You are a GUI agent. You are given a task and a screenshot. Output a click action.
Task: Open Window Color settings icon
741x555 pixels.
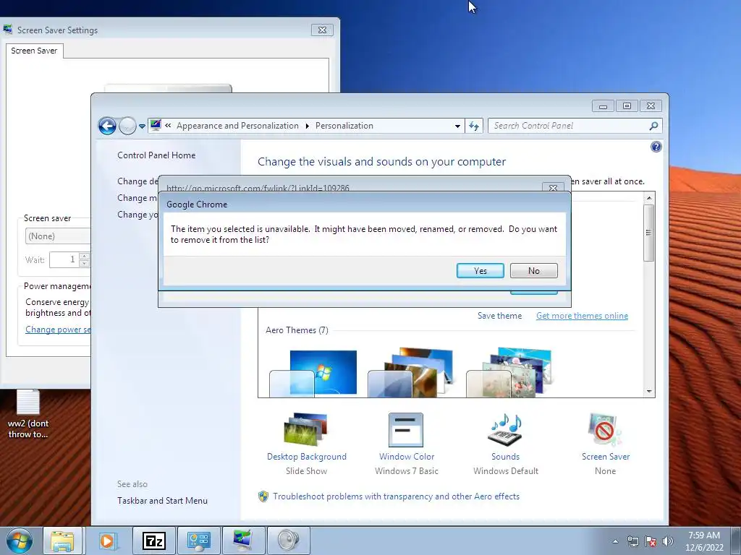(x=406, y=429)
